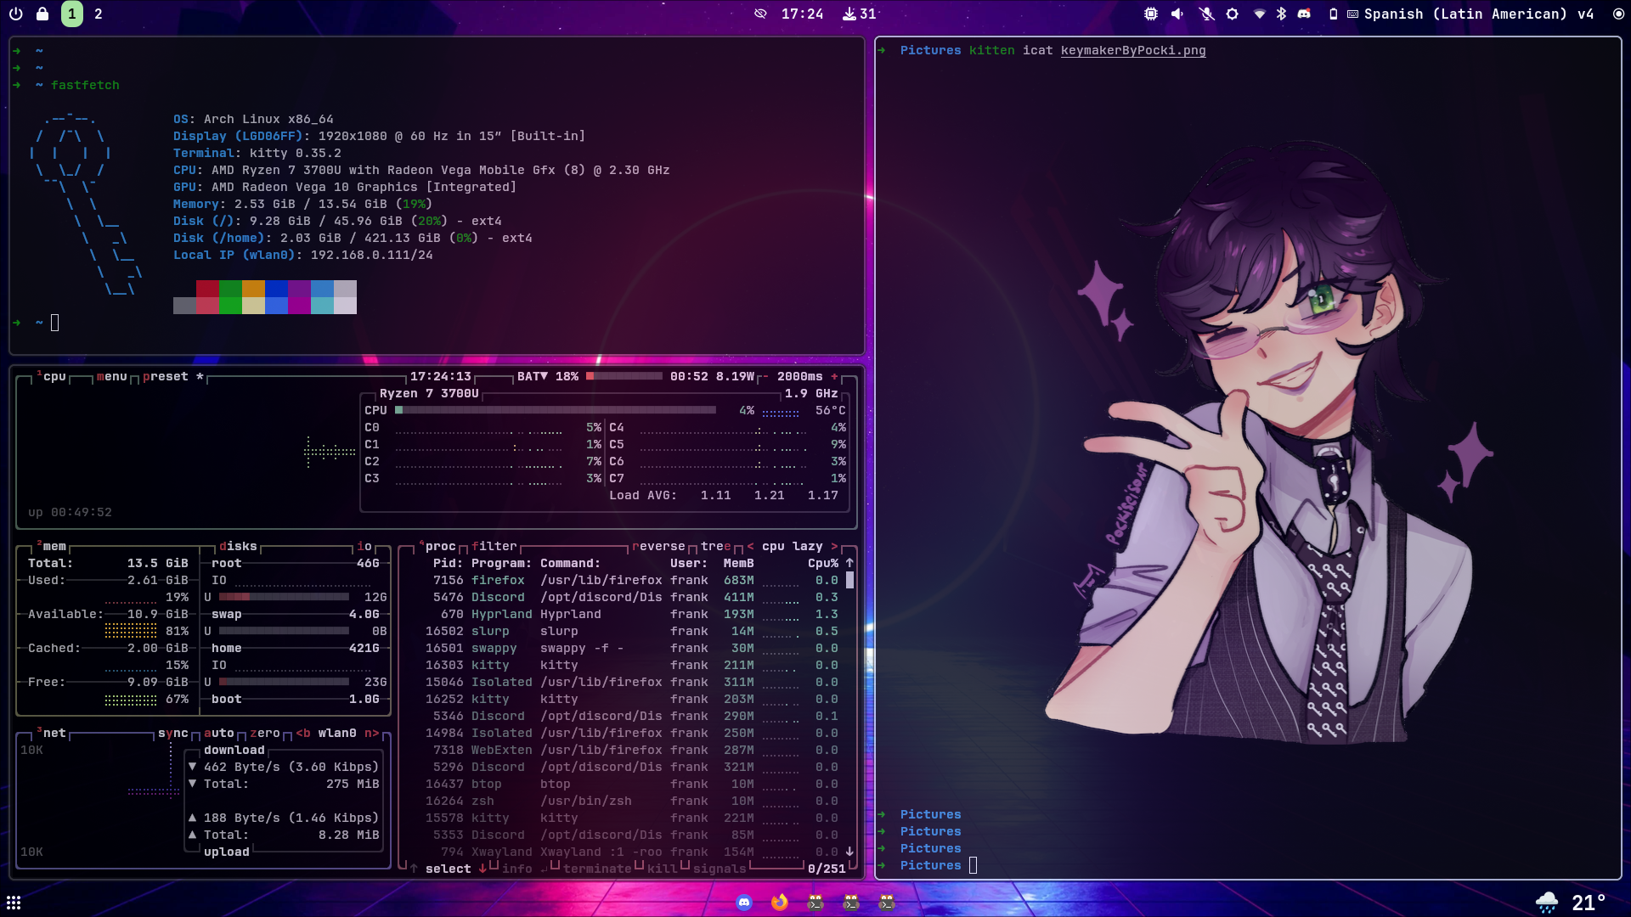Click the battery icon in the top bar
This screenshot has width=1631, height=917.
click(1334, 14)
